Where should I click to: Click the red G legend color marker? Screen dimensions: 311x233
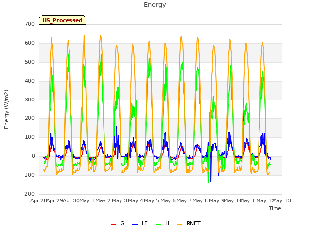(113, 224)
